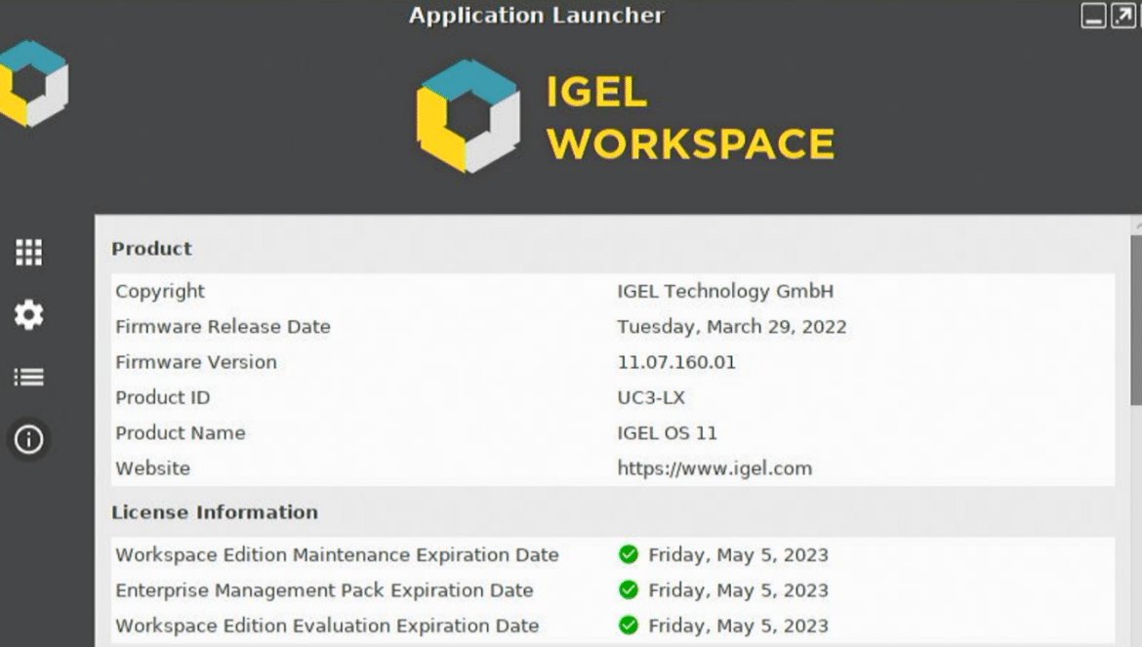
Task: Click the green check for Evaluation Expiration
Action: (629, 626)
